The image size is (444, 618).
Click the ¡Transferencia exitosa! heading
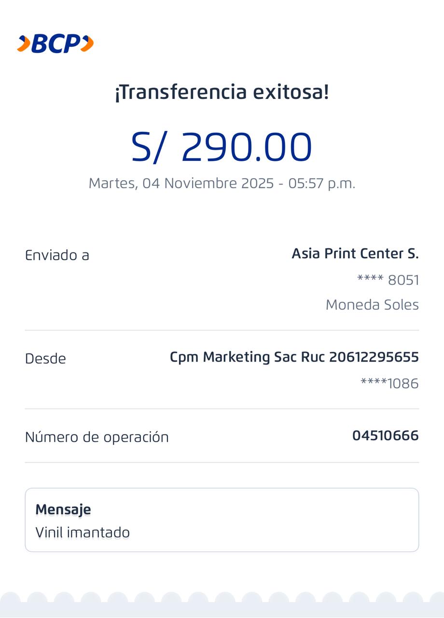point(222,92)
